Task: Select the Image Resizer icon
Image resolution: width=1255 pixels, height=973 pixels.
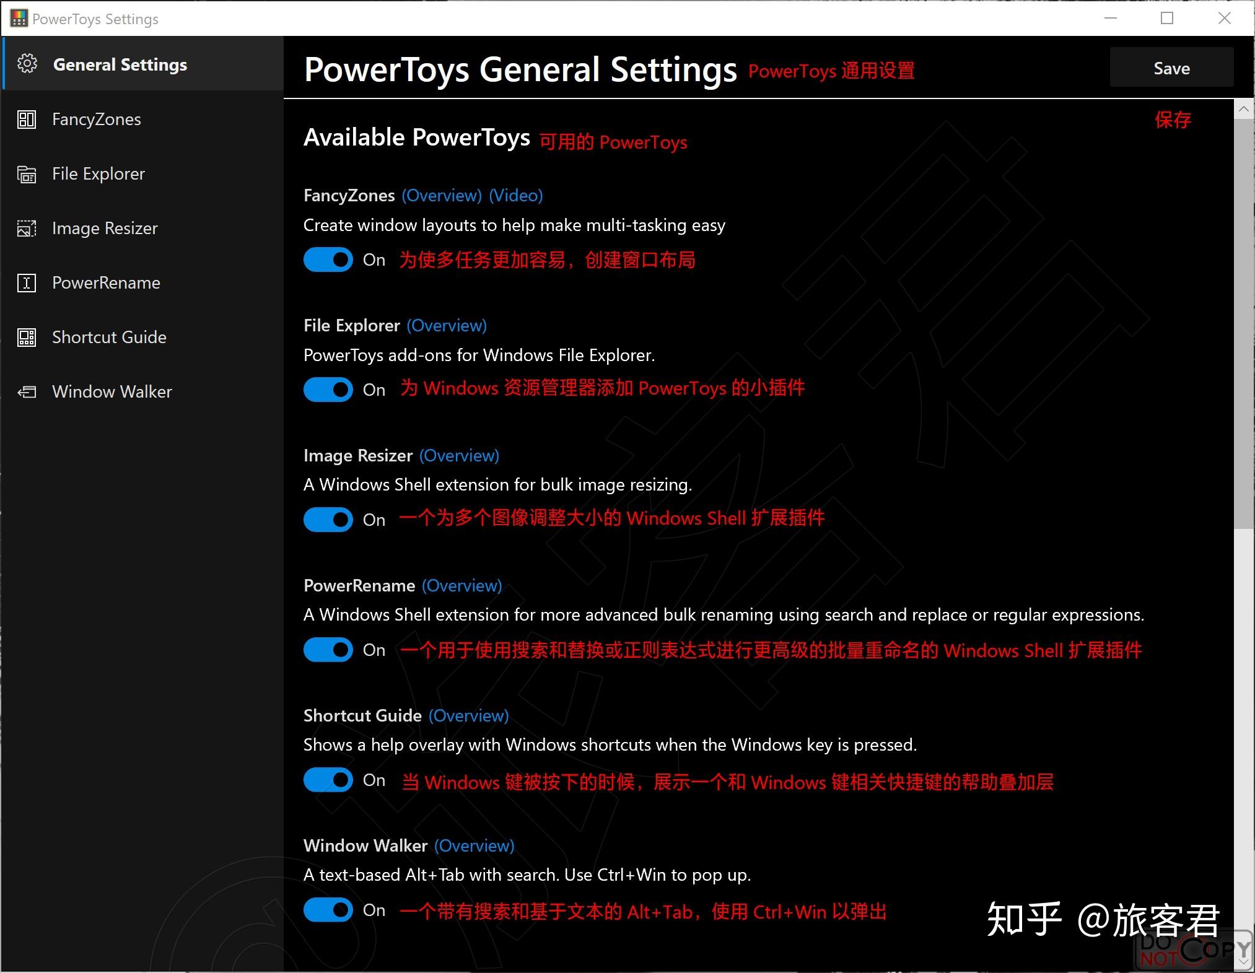Action: 26,229
